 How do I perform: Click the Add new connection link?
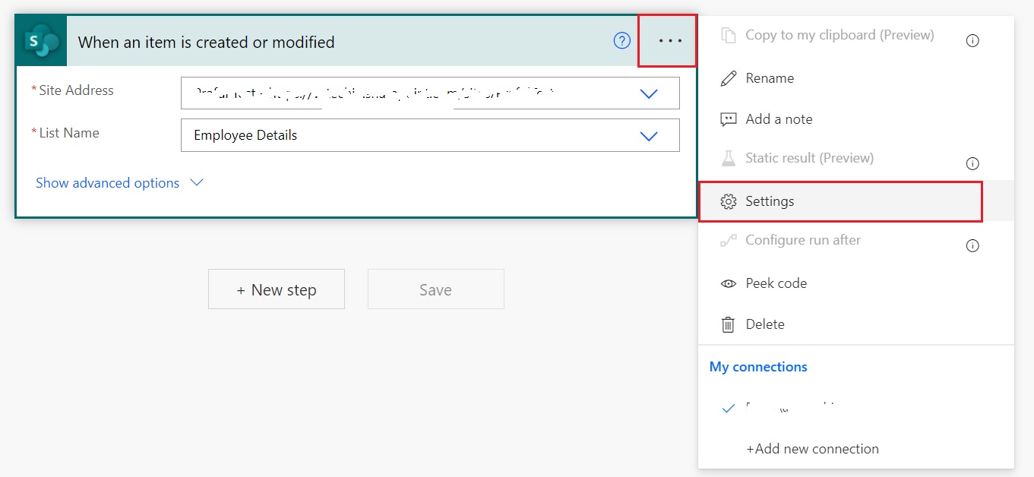(812, 448)
